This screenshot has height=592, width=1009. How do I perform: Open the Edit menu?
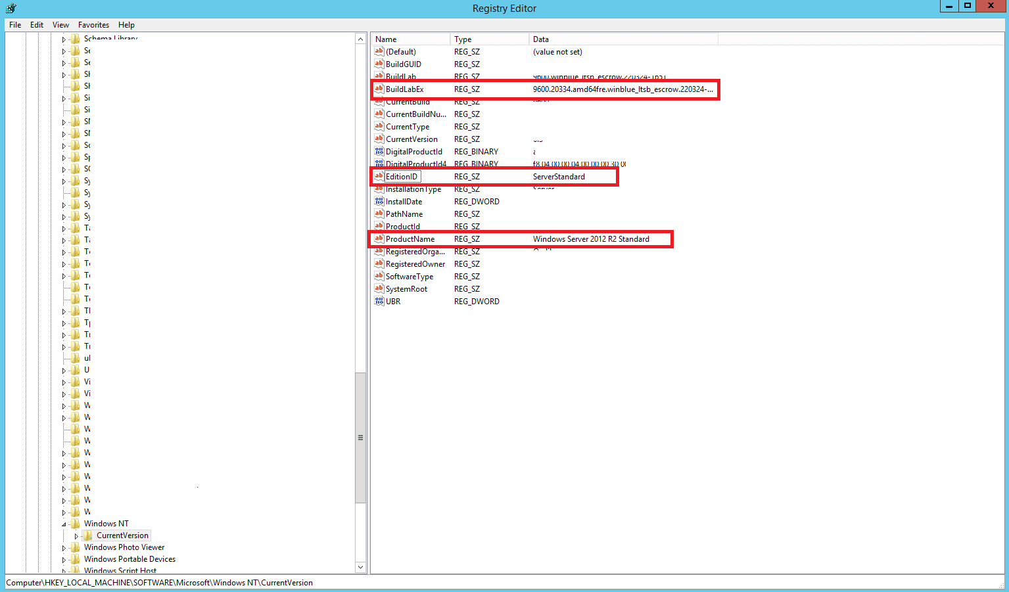click(37, 25)
